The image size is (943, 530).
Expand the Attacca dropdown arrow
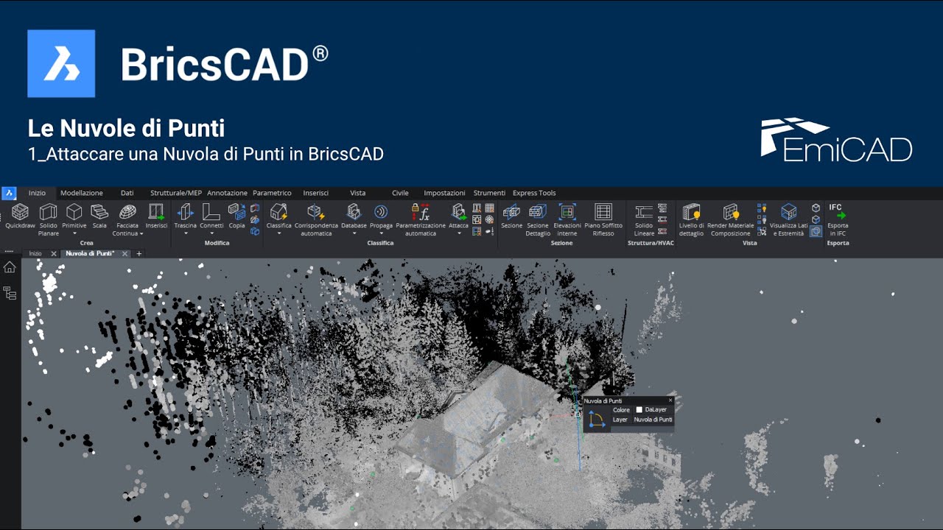pyautogui.click(x=458, y=234)
